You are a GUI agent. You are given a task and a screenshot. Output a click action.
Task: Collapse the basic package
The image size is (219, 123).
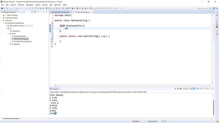coord(8,33)
